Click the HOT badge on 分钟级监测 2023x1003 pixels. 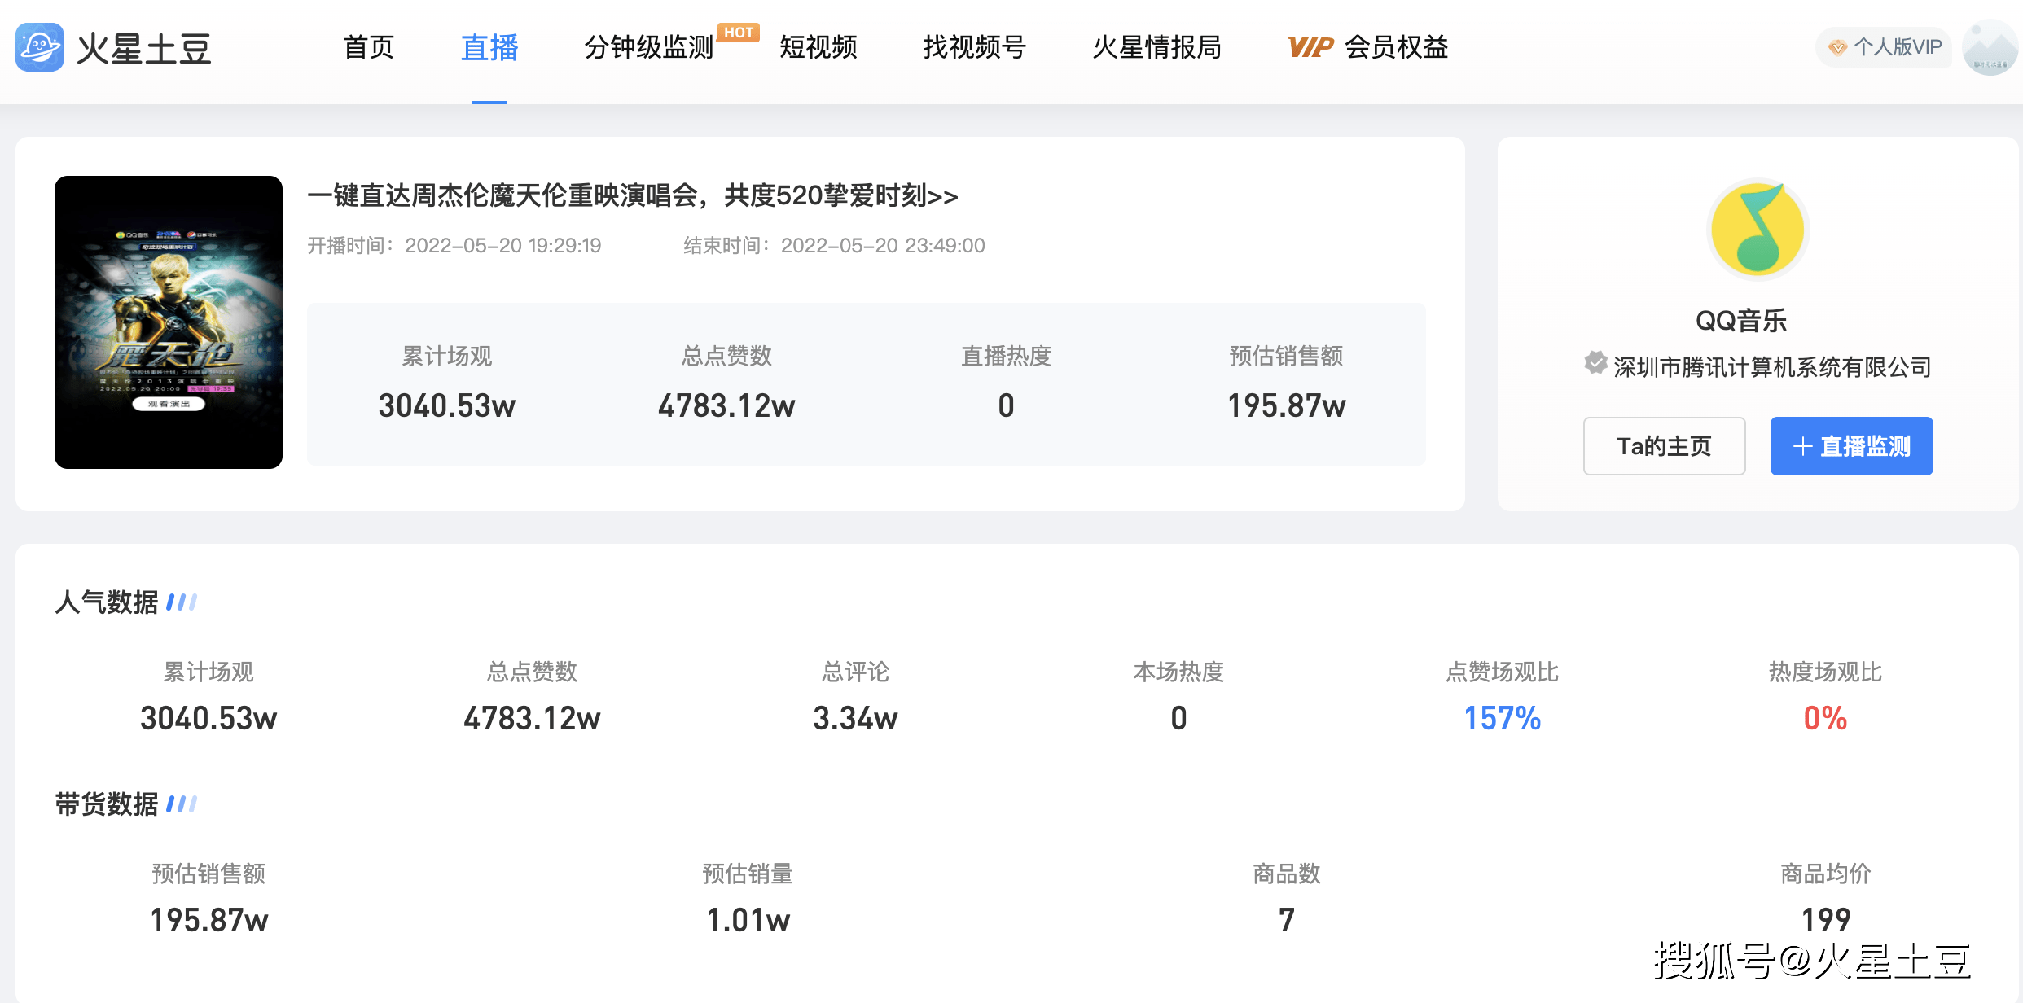739,33
